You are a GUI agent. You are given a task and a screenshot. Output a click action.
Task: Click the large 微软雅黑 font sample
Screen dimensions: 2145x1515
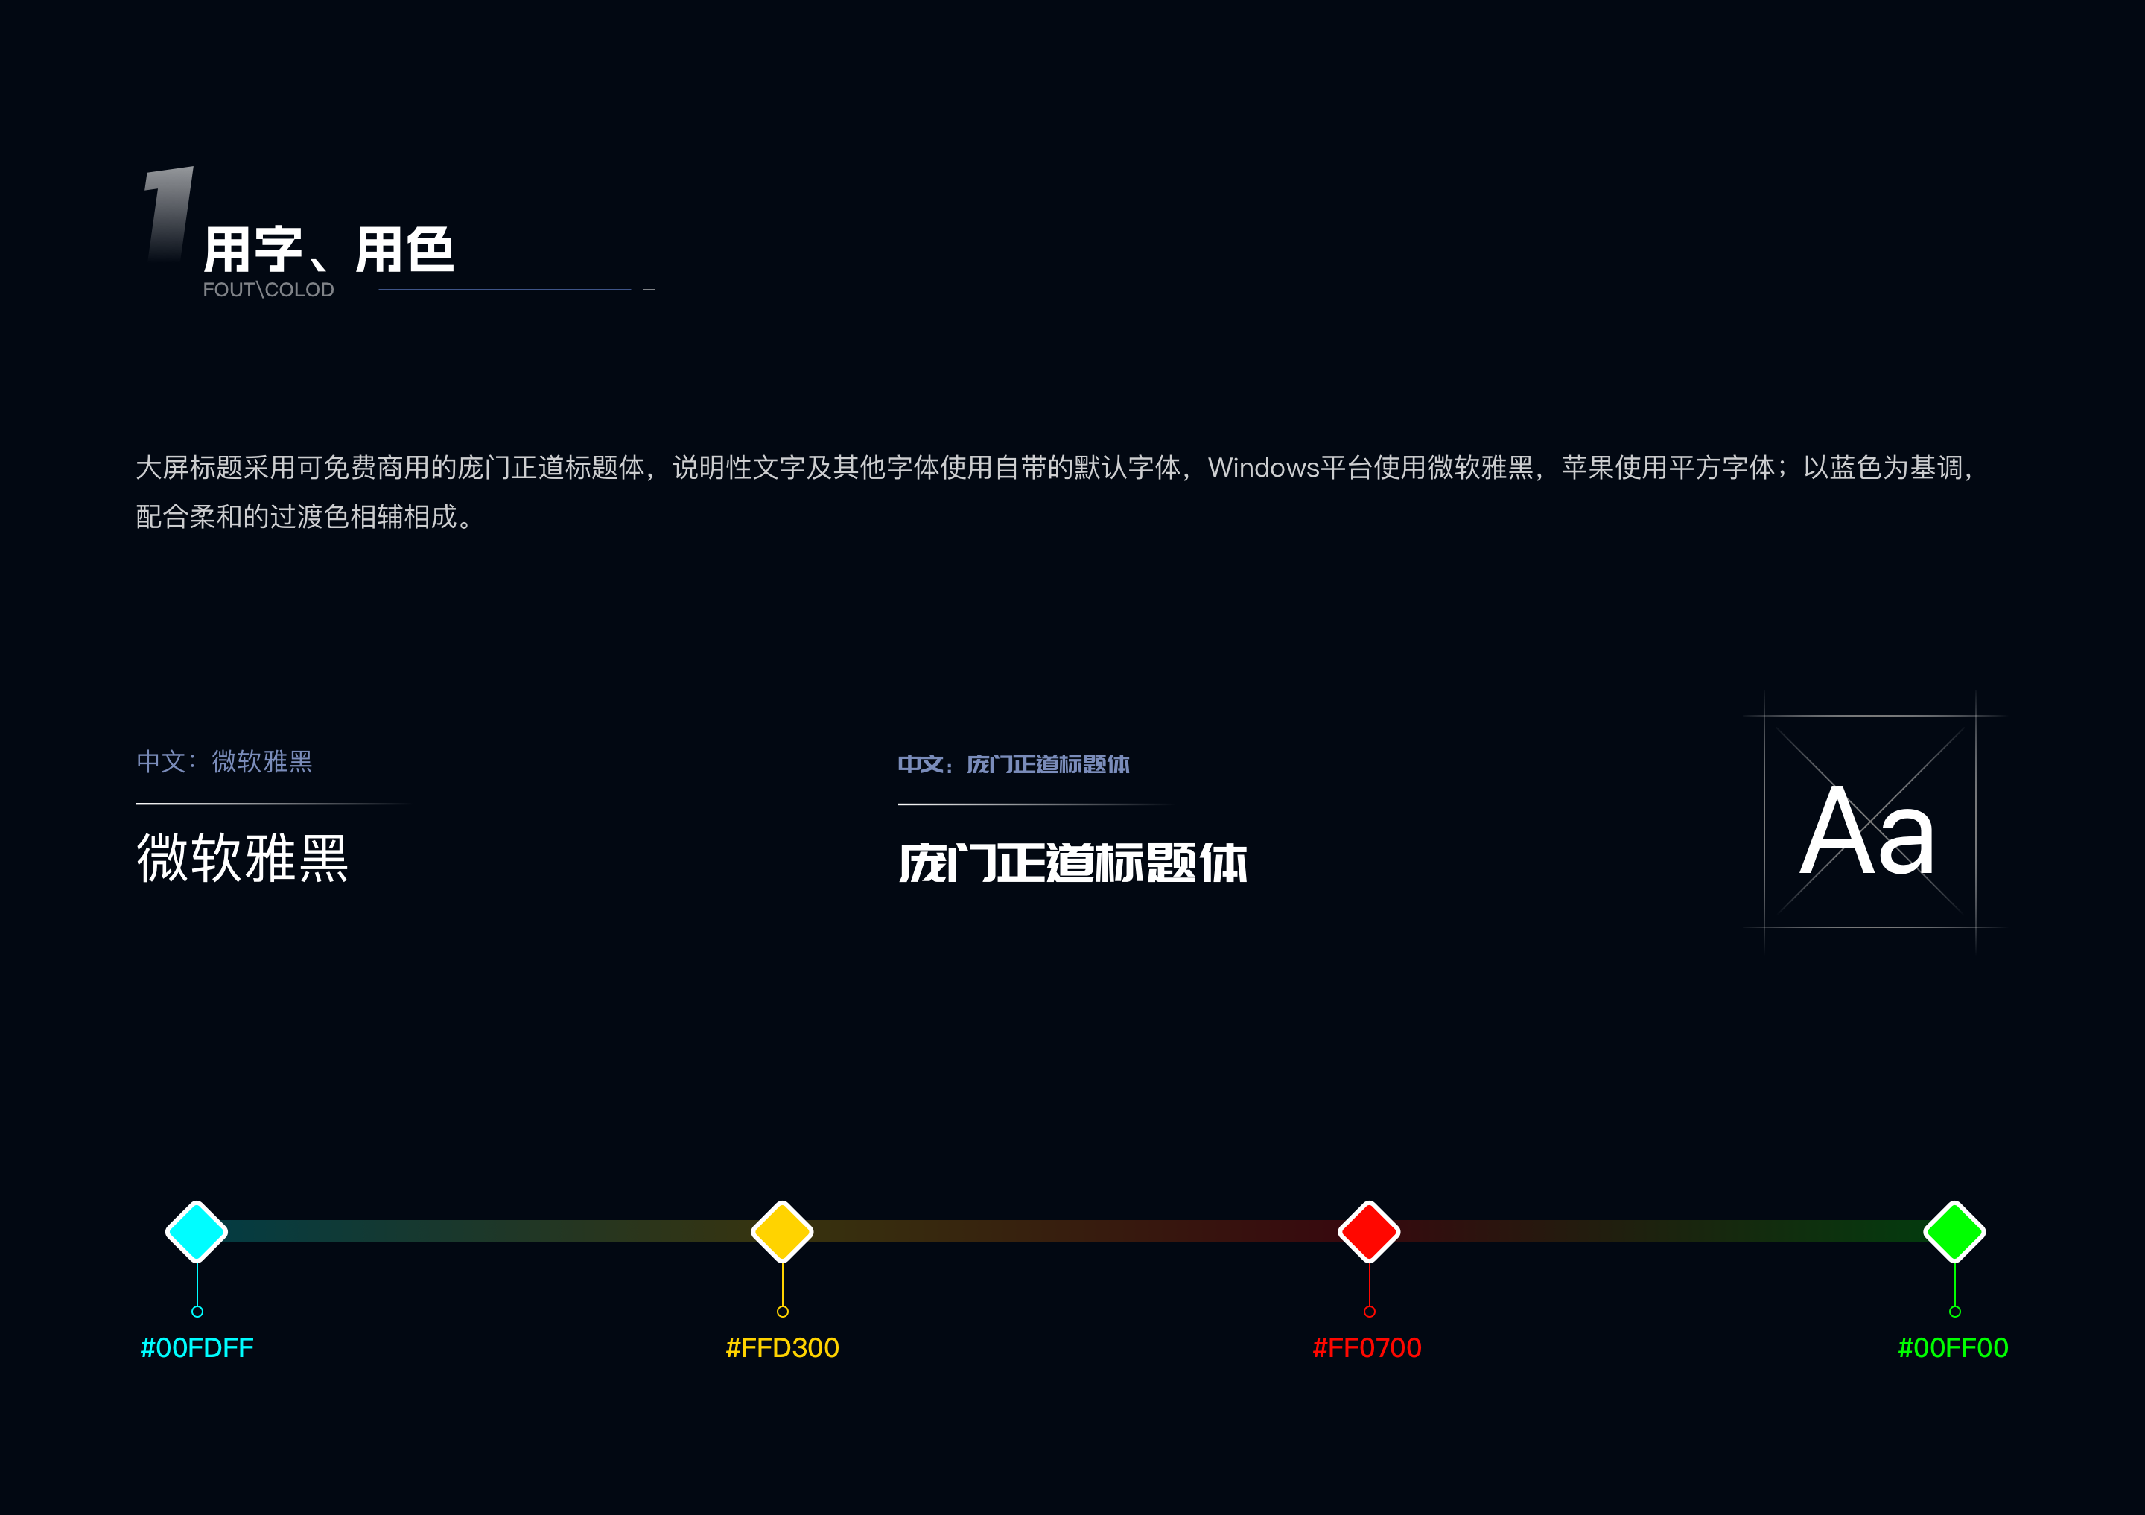pyautogui.click(x=243, y=858)
